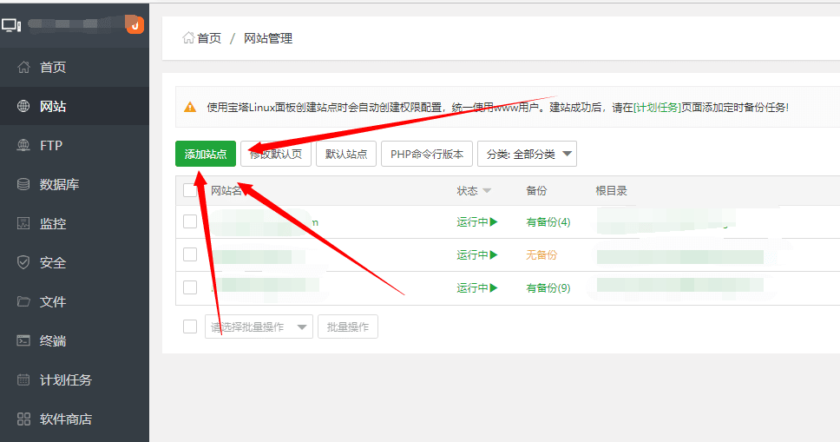Viewport: 840px width, 442px height.
Task: Click the 网站名 column header
Action: coord(226,190)
